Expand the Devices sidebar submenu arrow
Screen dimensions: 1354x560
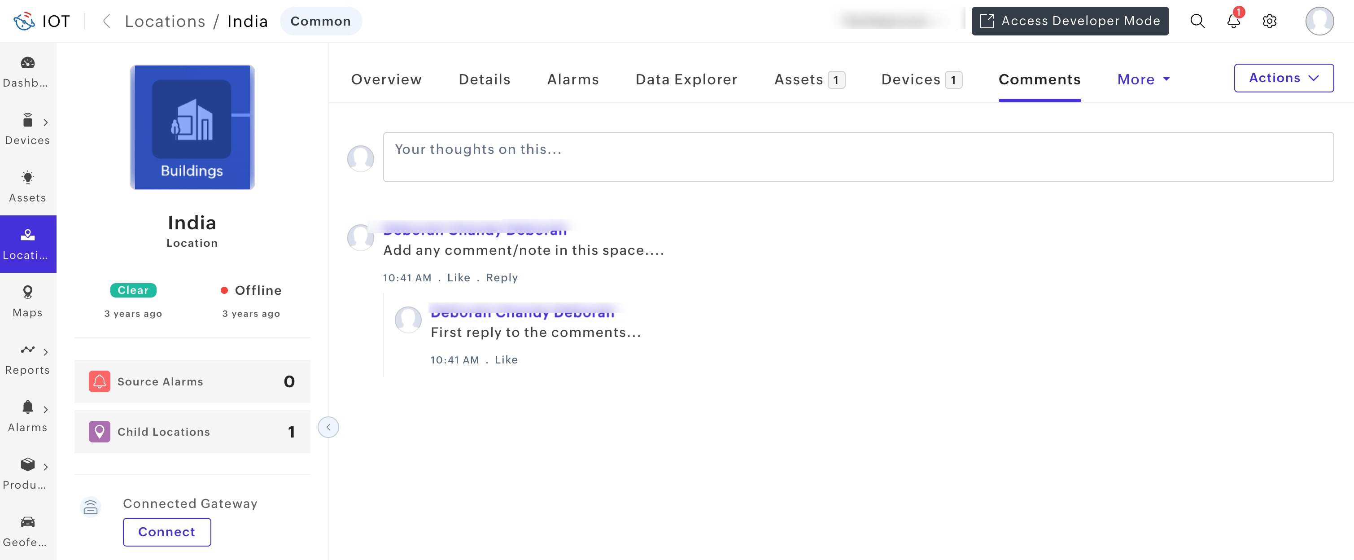click(46, 122)
